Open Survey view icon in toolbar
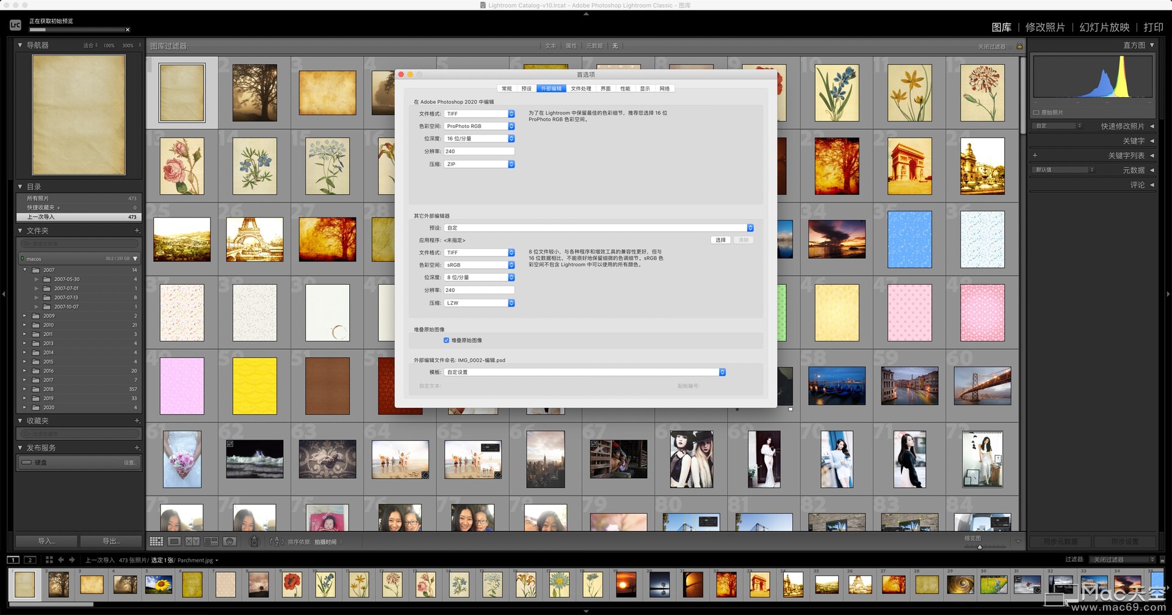This screenshot has height=615, width=1172. coord(211,542)
